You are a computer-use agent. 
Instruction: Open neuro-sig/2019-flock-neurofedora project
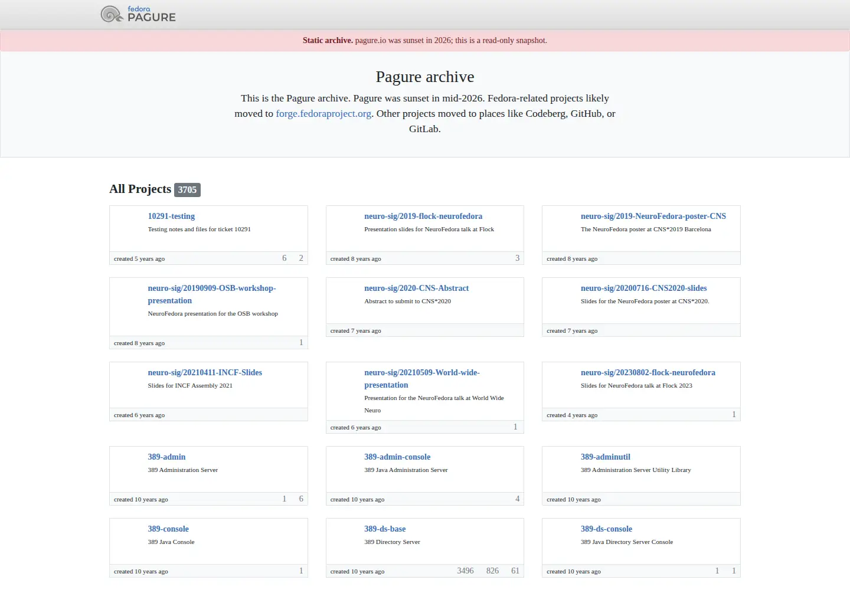pyautogui.click(x=423, y=217)
